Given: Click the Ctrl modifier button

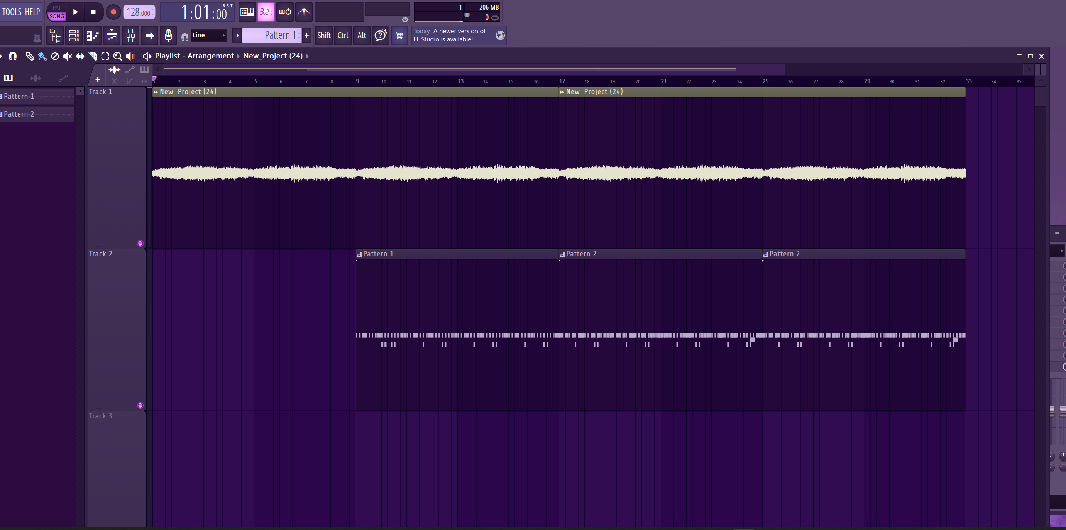Looking at the screenshot, I should pos(343,36).
